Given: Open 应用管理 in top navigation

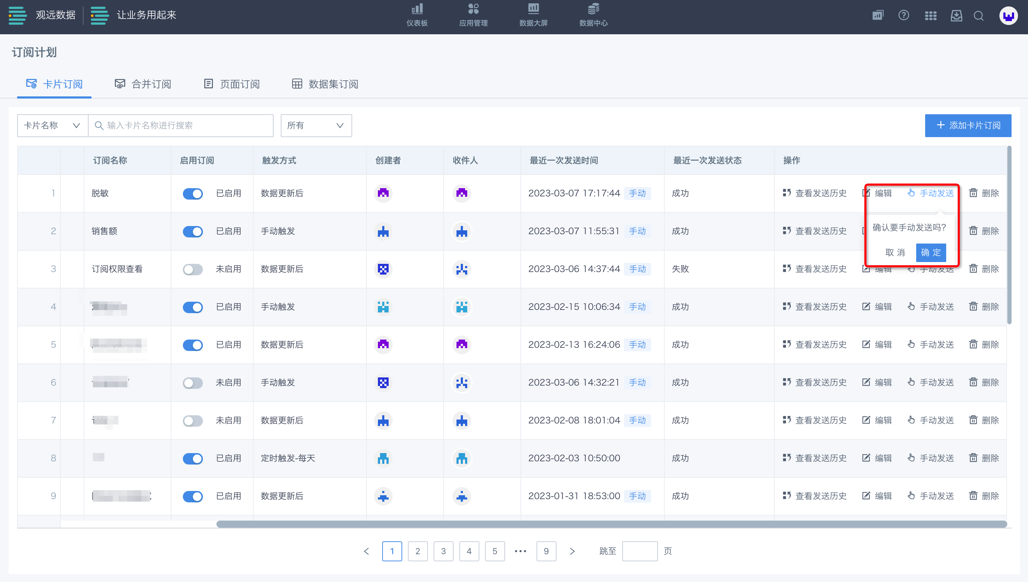Looking at the screenshot, I should pyautogui.click(x=473, y=15).
